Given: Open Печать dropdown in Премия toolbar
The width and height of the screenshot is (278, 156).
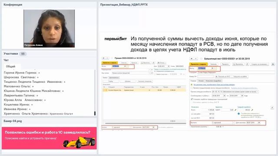Looking at the screenshot, I should [x=161, y=63].
